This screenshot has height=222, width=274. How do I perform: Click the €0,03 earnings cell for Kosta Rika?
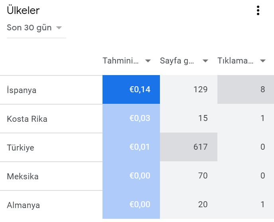pyautogui.click(x=131, y=119)
